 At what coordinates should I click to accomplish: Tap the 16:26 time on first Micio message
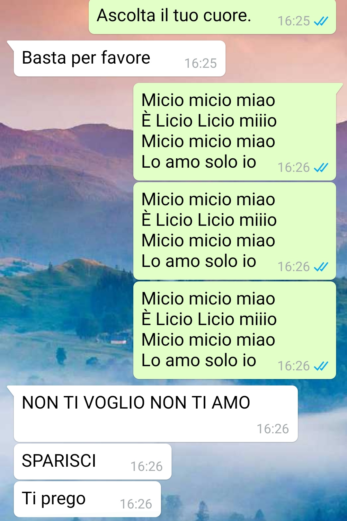[x=294, y=168]
